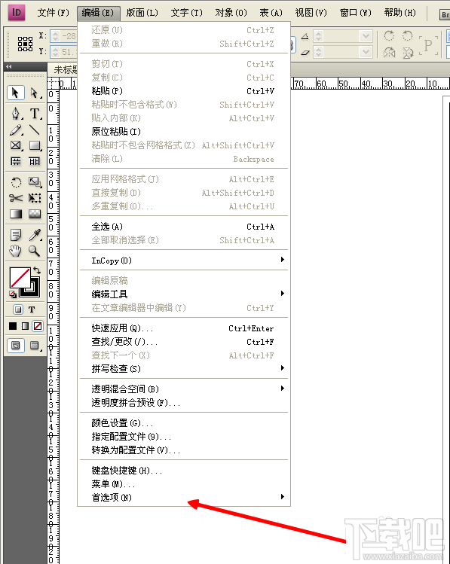Switch to Normal view mode
Viewport: 450px width, 564px height.
[x=16, y=346]
